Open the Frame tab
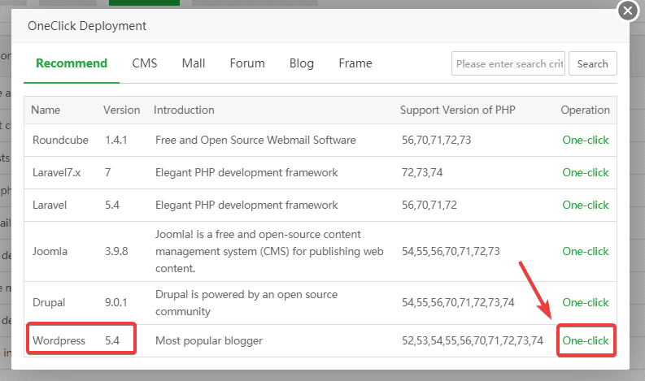The width and height of the screenshot is (645, 381). click(355, 63)
